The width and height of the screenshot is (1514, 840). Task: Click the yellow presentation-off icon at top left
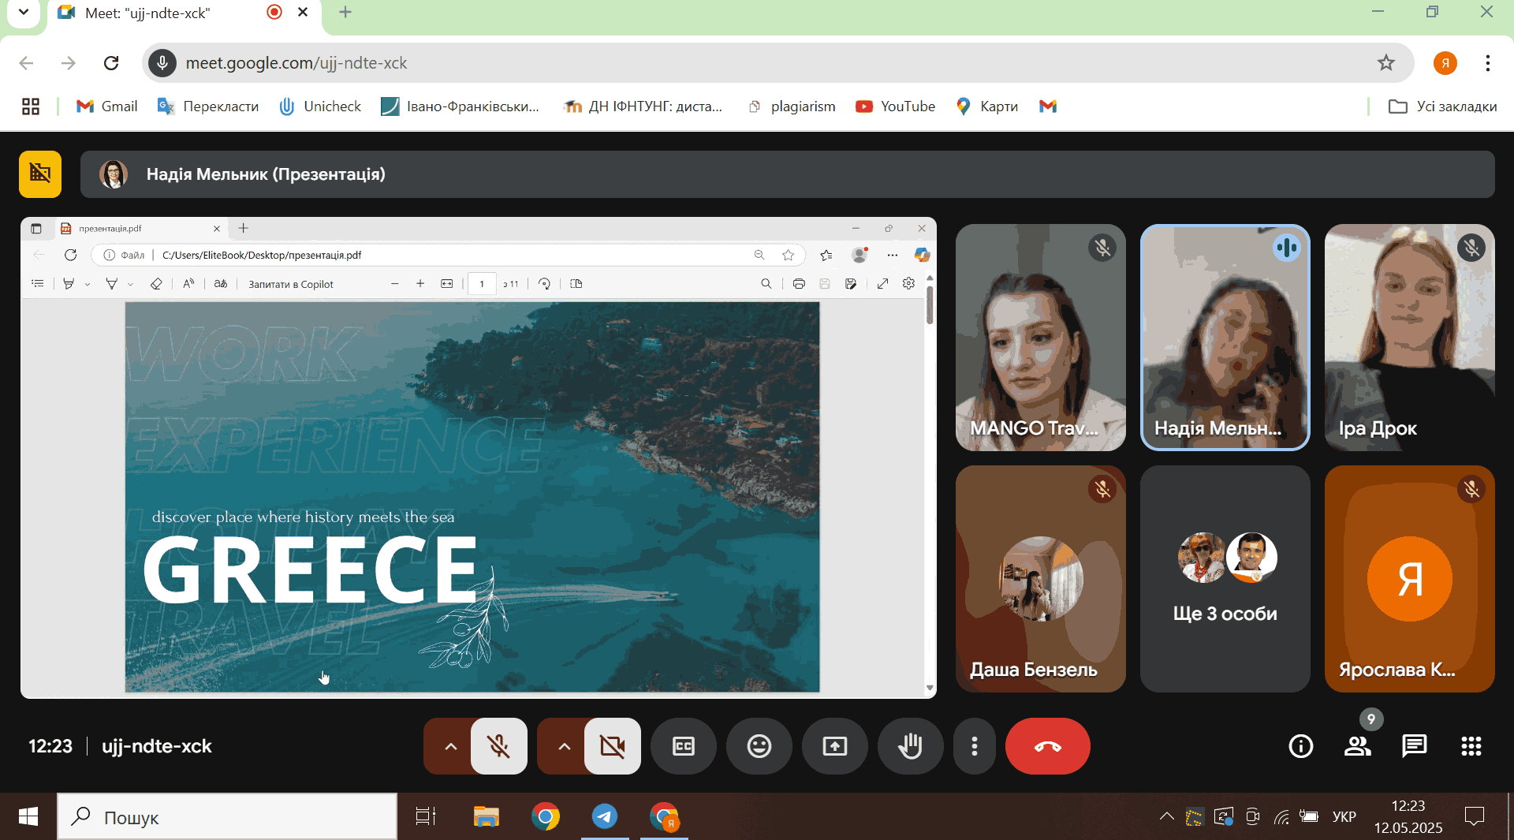tap(40, 174)
